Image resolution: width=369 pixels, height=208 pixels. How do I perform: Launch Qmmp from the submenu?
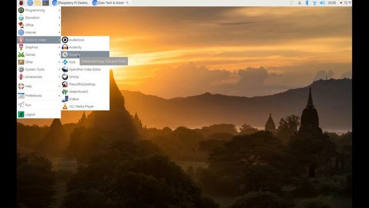pyautogui.click(x=85, y=77)
